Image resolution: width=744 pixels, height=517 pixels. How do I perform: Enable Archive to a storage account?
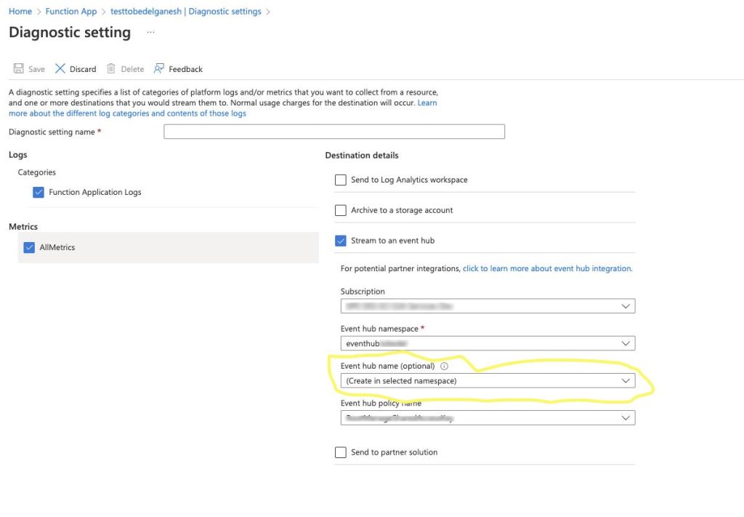coord(340,210)
